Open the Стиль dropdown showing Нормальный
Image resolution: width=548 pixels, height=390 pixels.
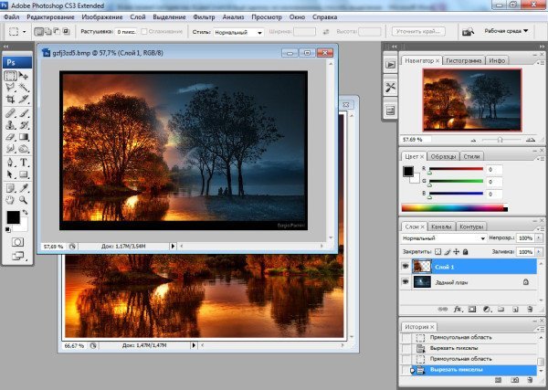click(238, 32)
